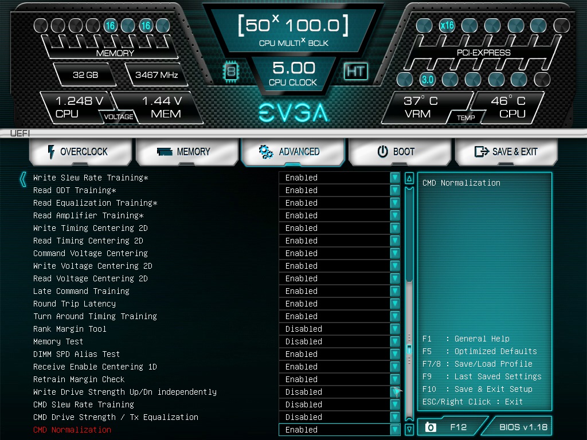Click the 8-core CPU chip icon
587x440 pixels.
pos(231,71)
